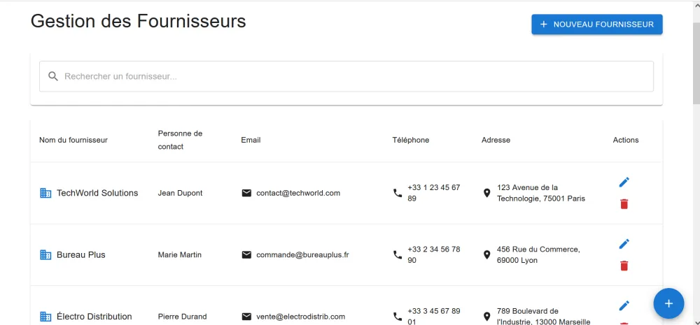Screen dimensions: 700x325
Task: Click the envelope icon for contact@techworld.com
Action: 246,193
